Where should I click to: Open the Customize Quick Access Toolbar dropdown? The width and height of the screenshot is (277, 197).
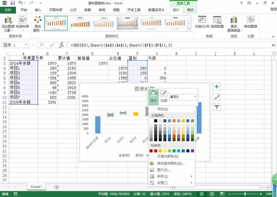[41, 3]
